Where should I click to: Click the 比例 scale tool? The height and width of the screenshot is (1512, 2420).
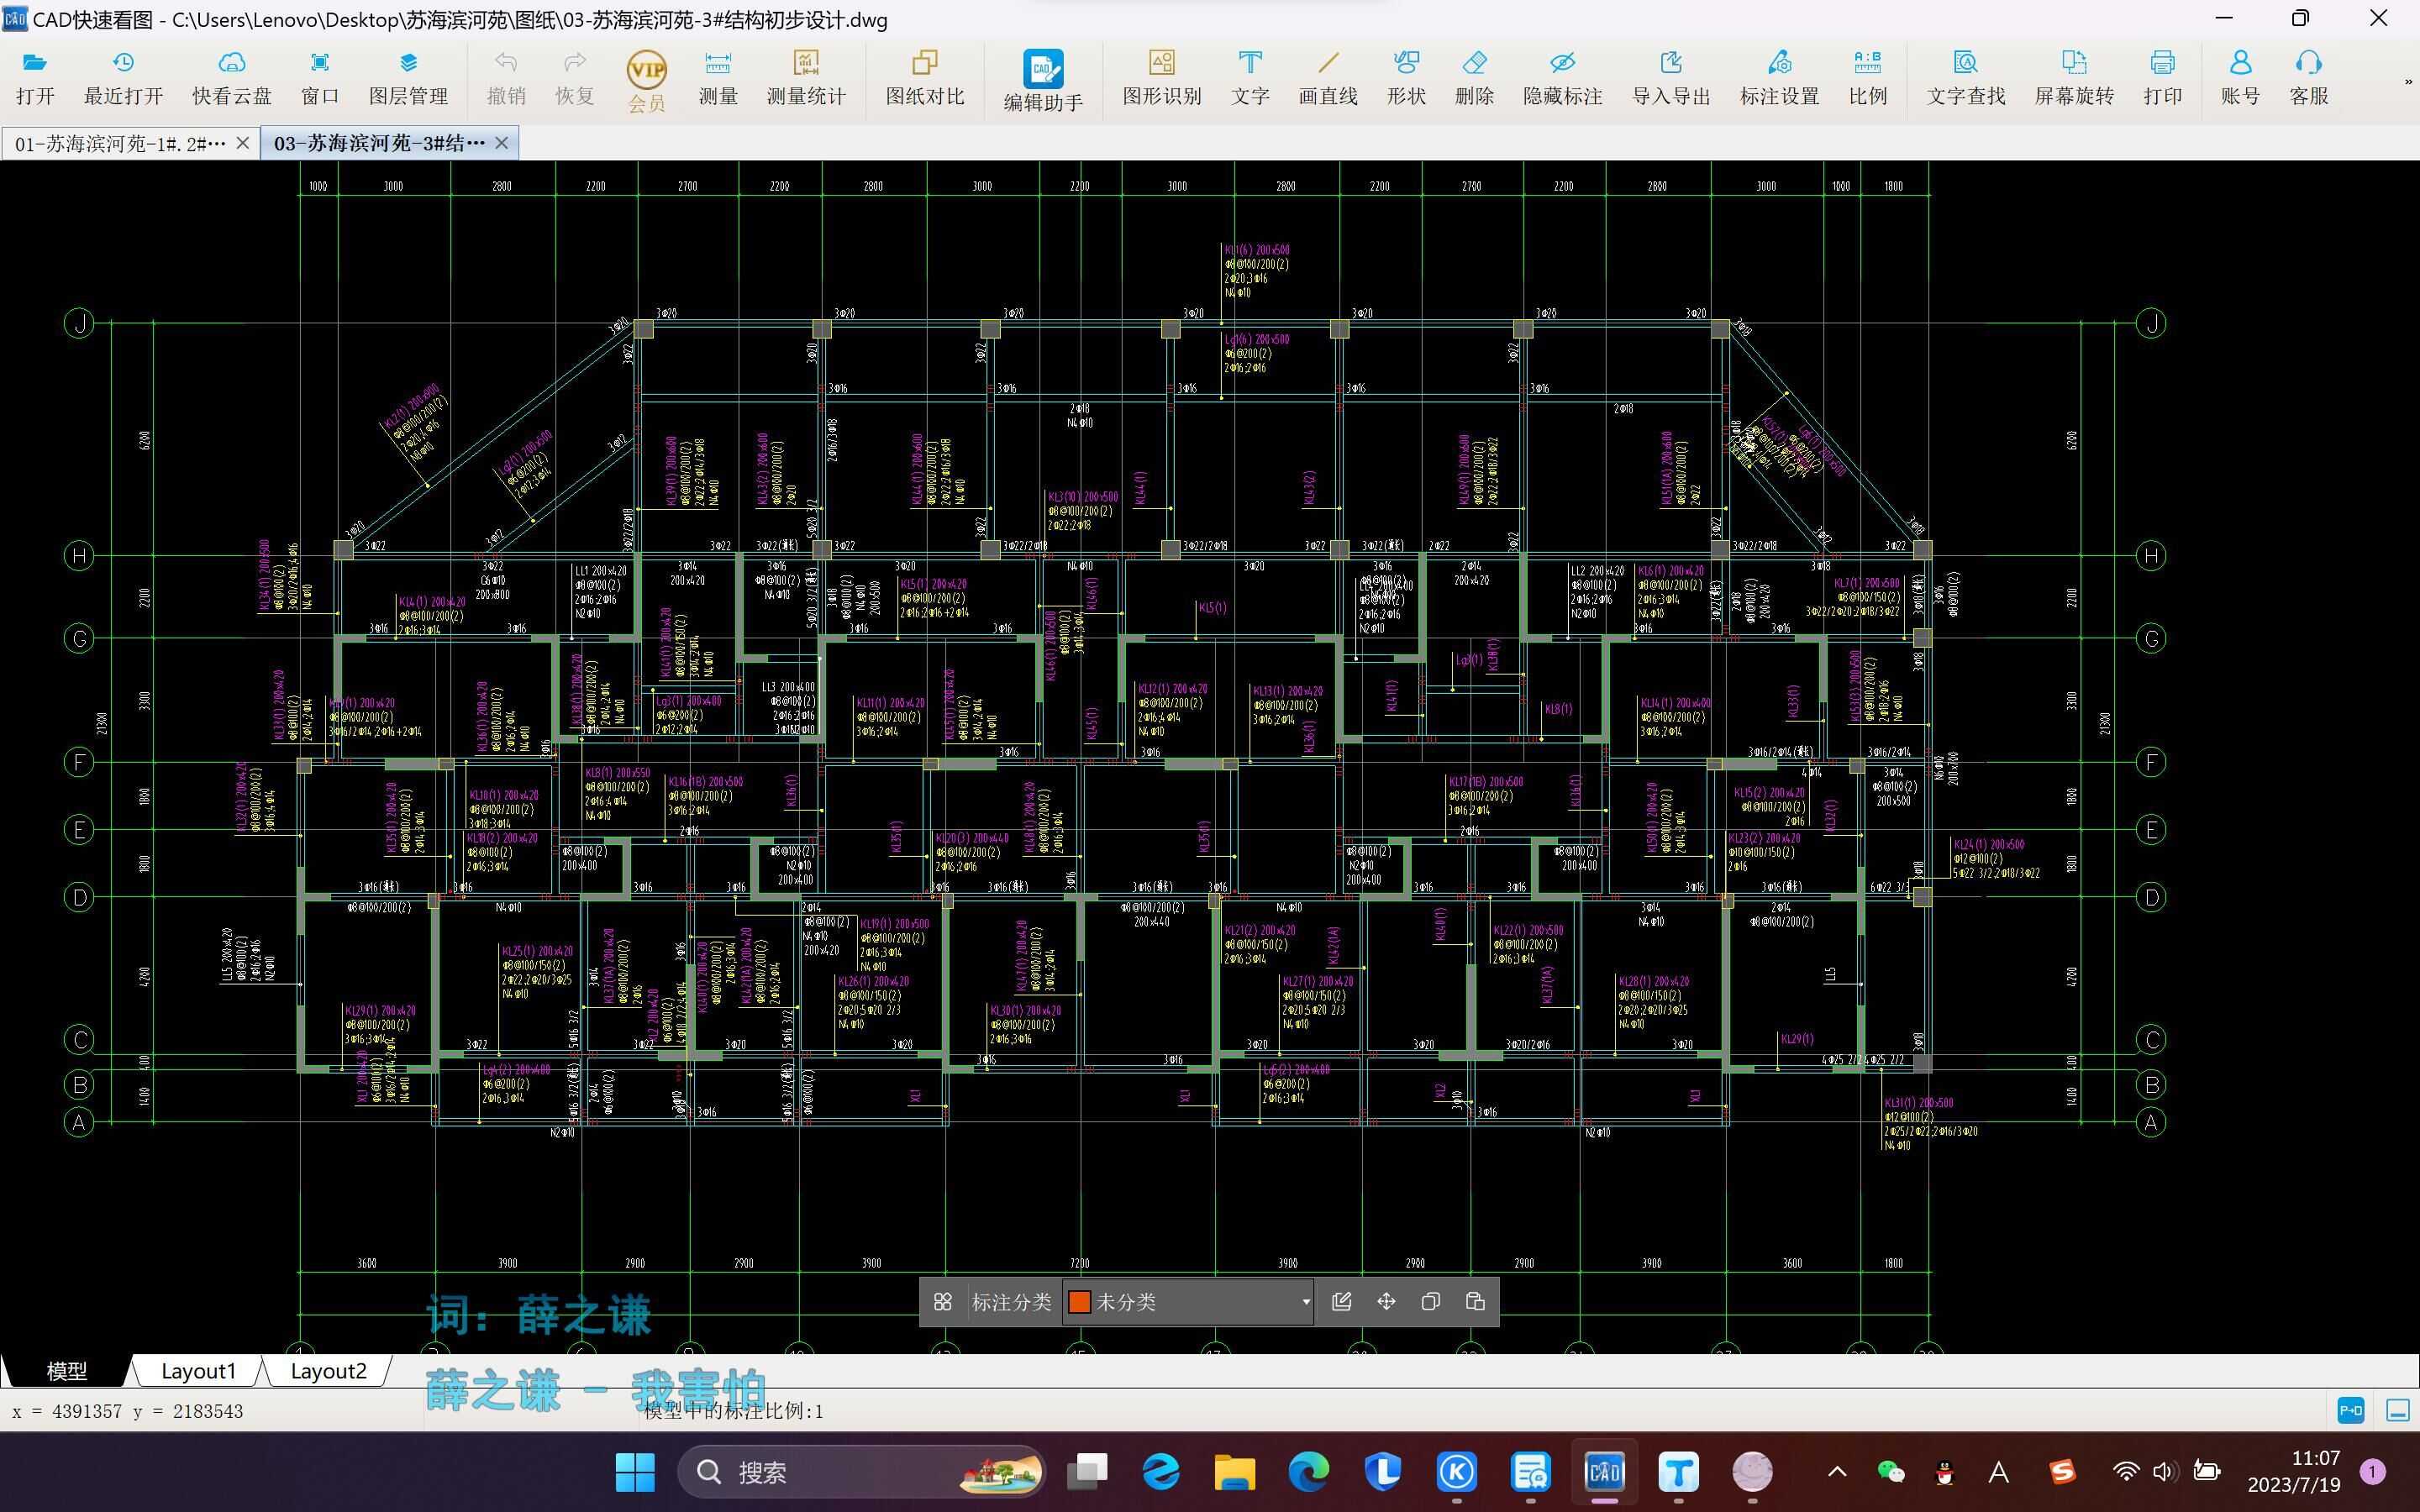coord(1868,78)
